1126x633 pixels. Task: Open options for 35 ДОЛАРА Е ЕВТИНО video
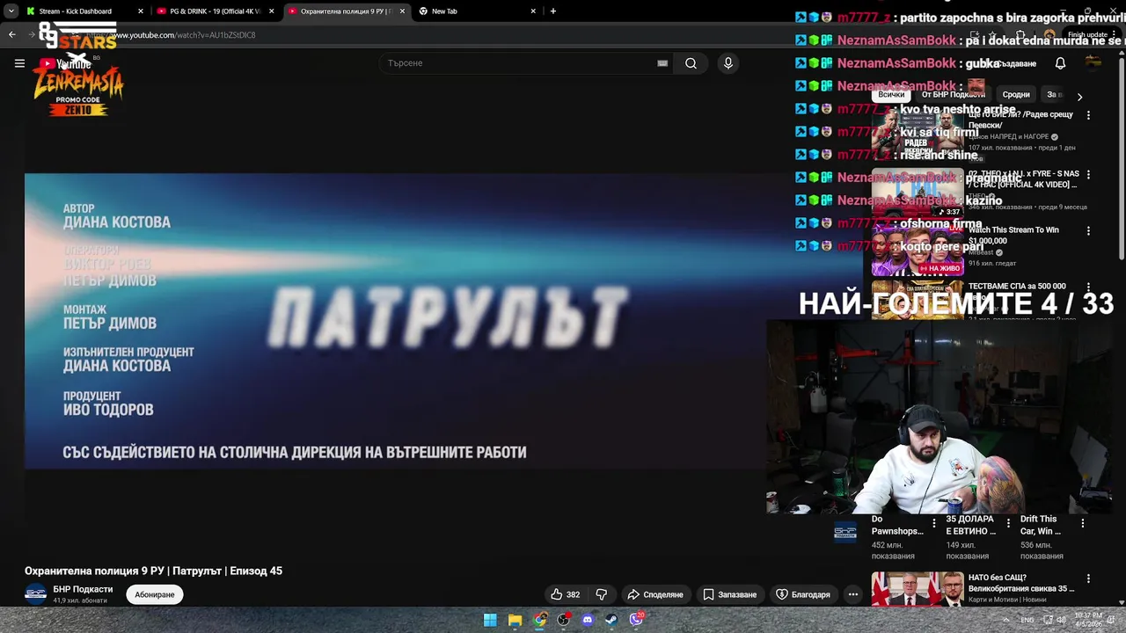point(1008,523)
